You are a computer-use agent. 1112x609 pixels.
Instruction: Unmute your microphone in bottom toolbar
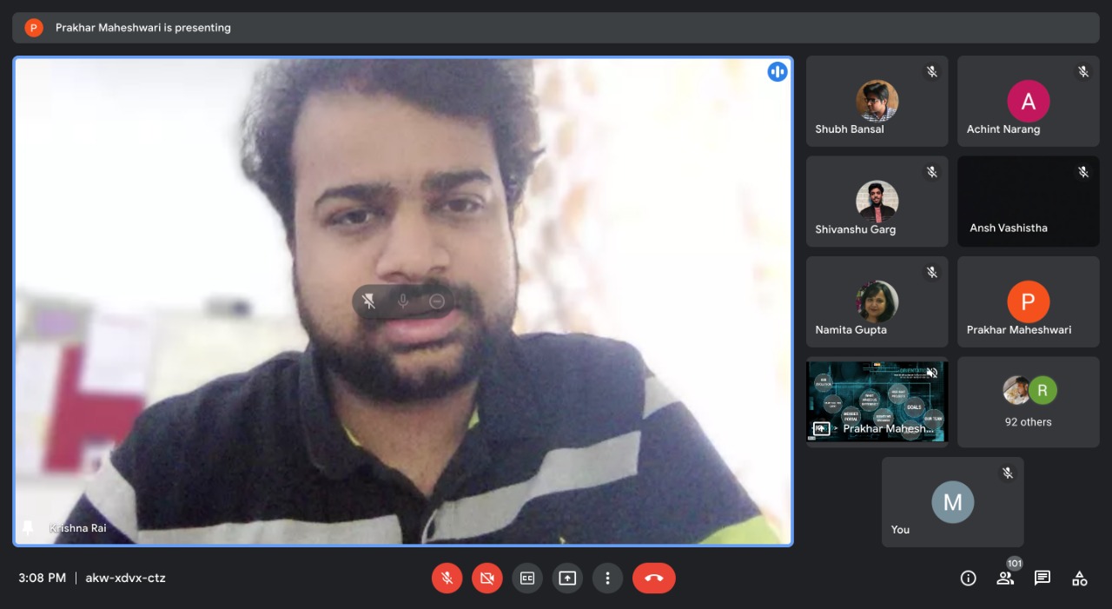(447, 578)
